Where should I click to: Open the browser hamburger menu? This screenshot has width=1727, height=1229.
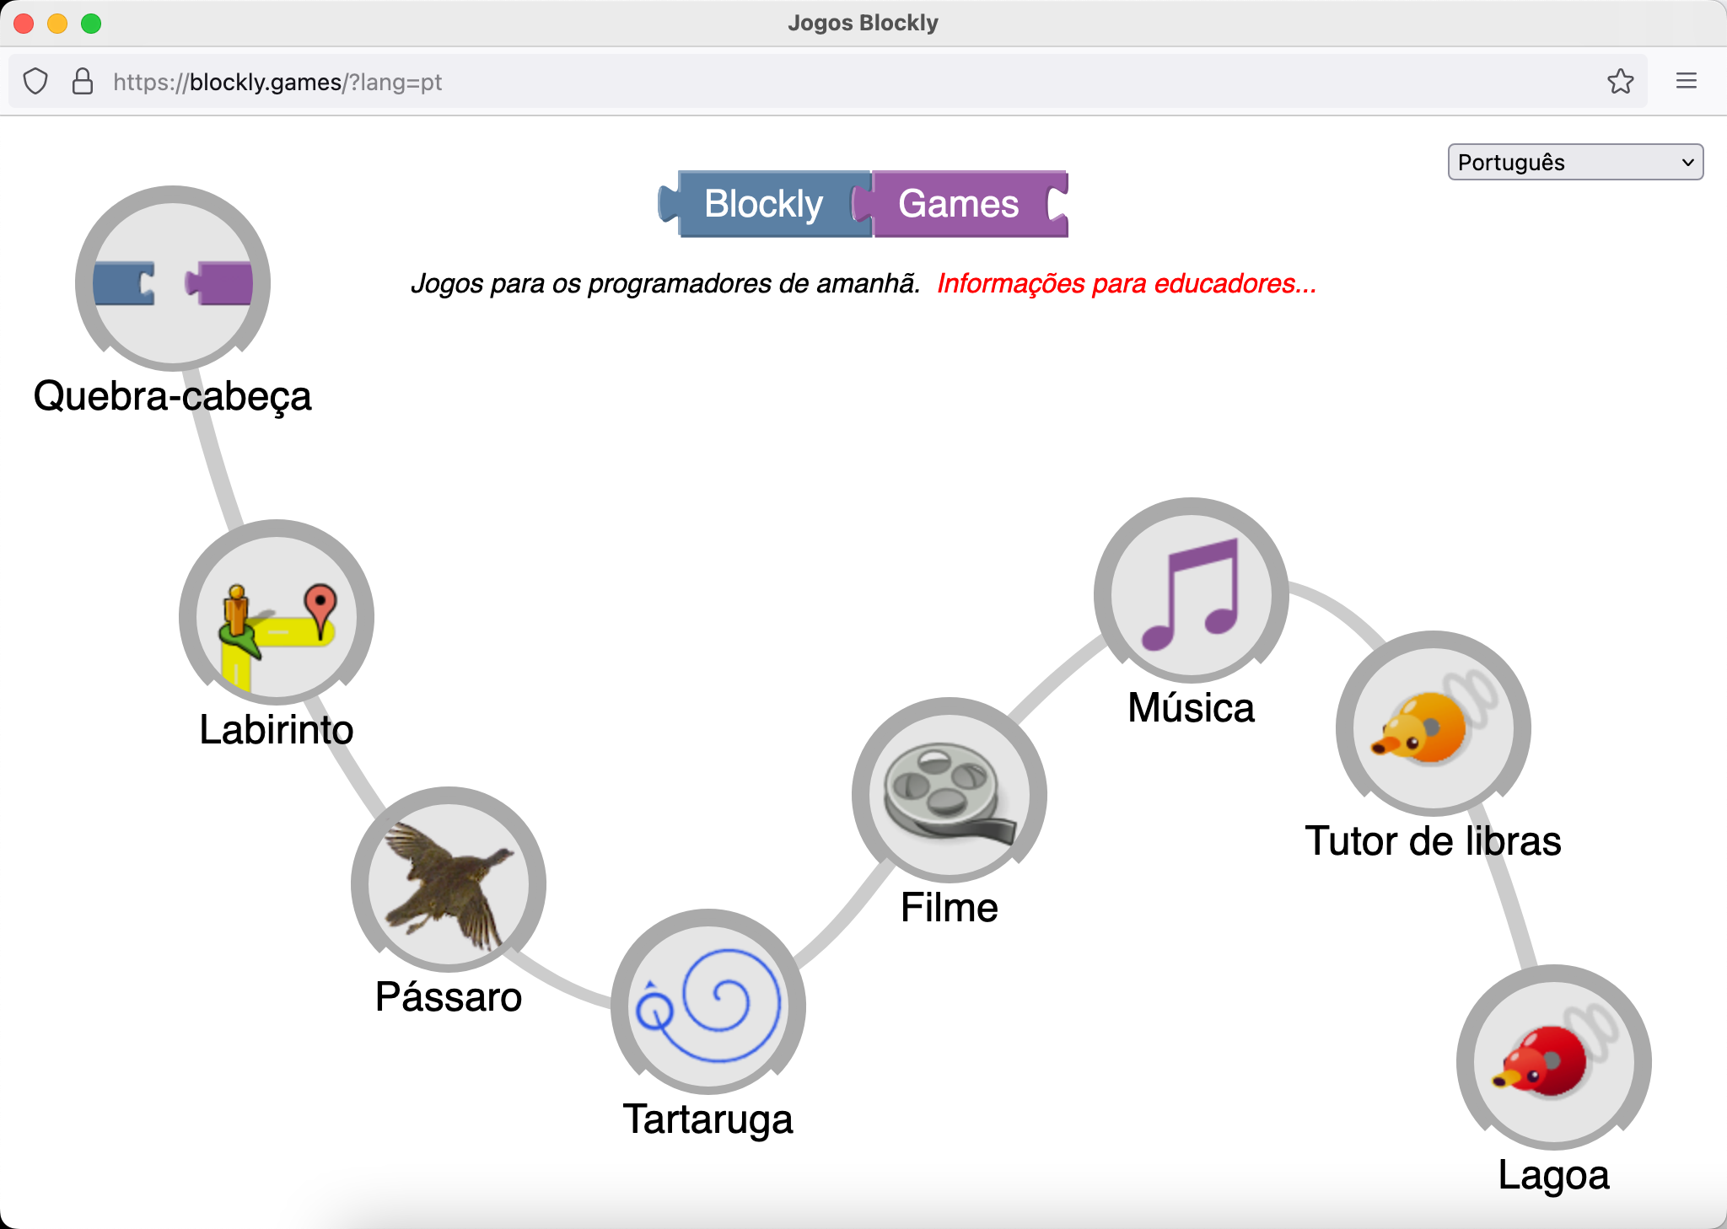[x=1687, y=82]
